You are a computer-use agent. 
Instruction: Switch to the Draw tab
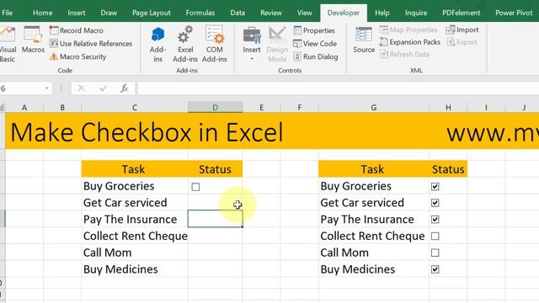tap(109, 13)
